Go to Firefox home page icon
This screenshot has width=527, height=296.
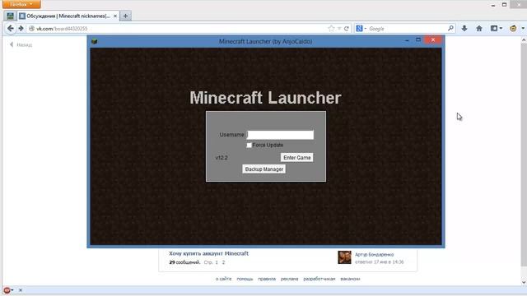(479, 29)
